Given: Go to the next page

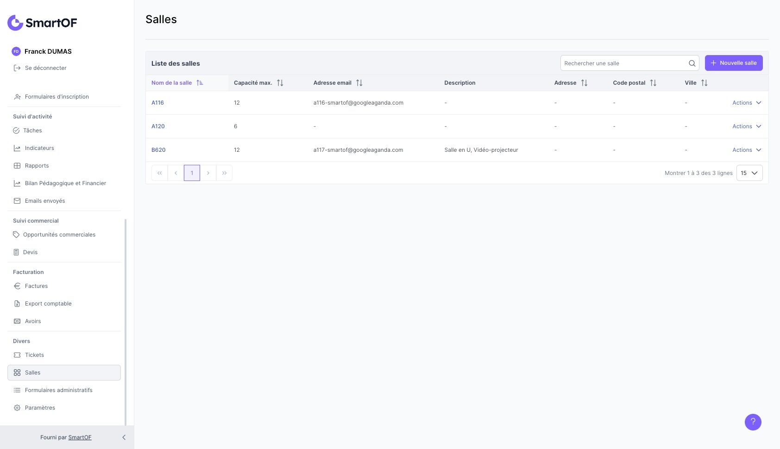Looking at the screenshot, I should 208,173.
